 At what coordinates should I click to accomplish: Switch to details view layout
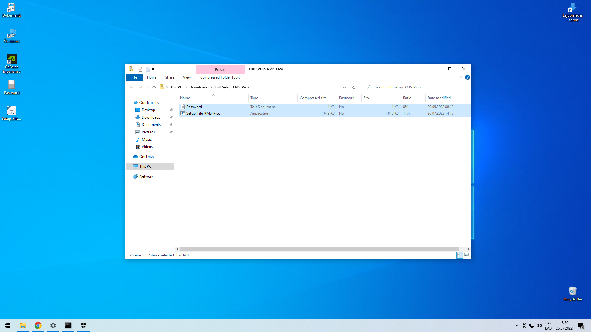460,255
